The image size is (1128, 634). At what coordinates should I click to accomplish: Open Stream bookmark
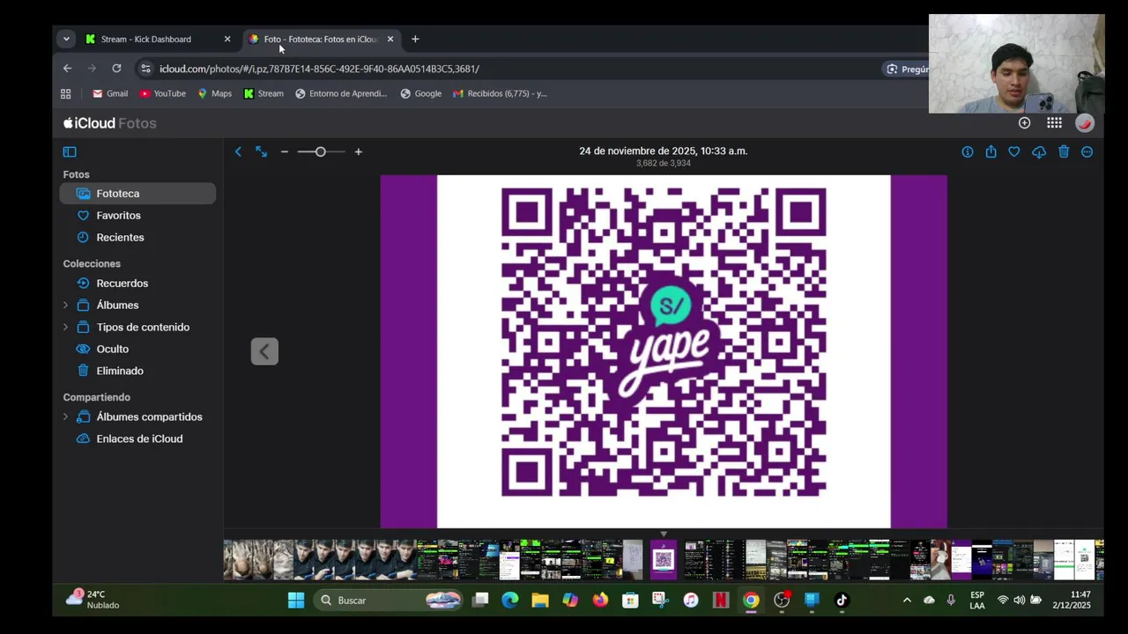click(264, 93)
